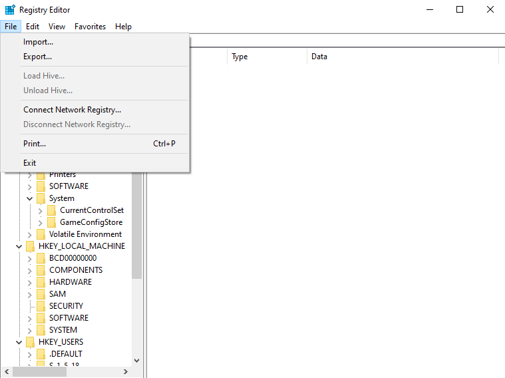Open the View menu
Viewport: 505px width, 378px height.
(57, 27)
